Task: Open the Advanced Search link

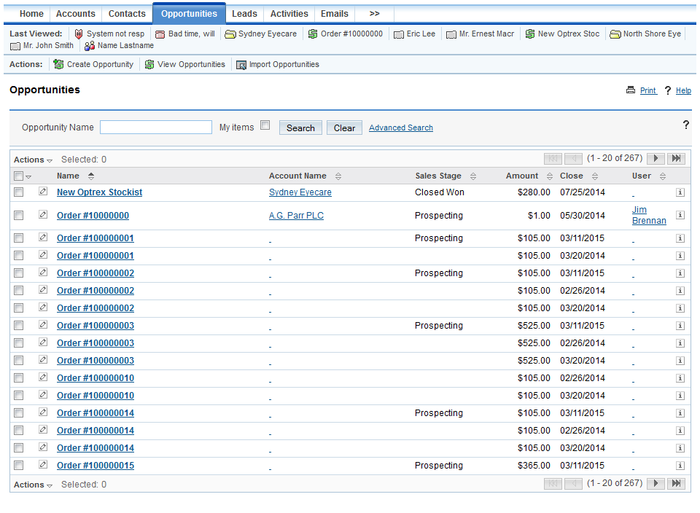Action: tap(401, 128)
